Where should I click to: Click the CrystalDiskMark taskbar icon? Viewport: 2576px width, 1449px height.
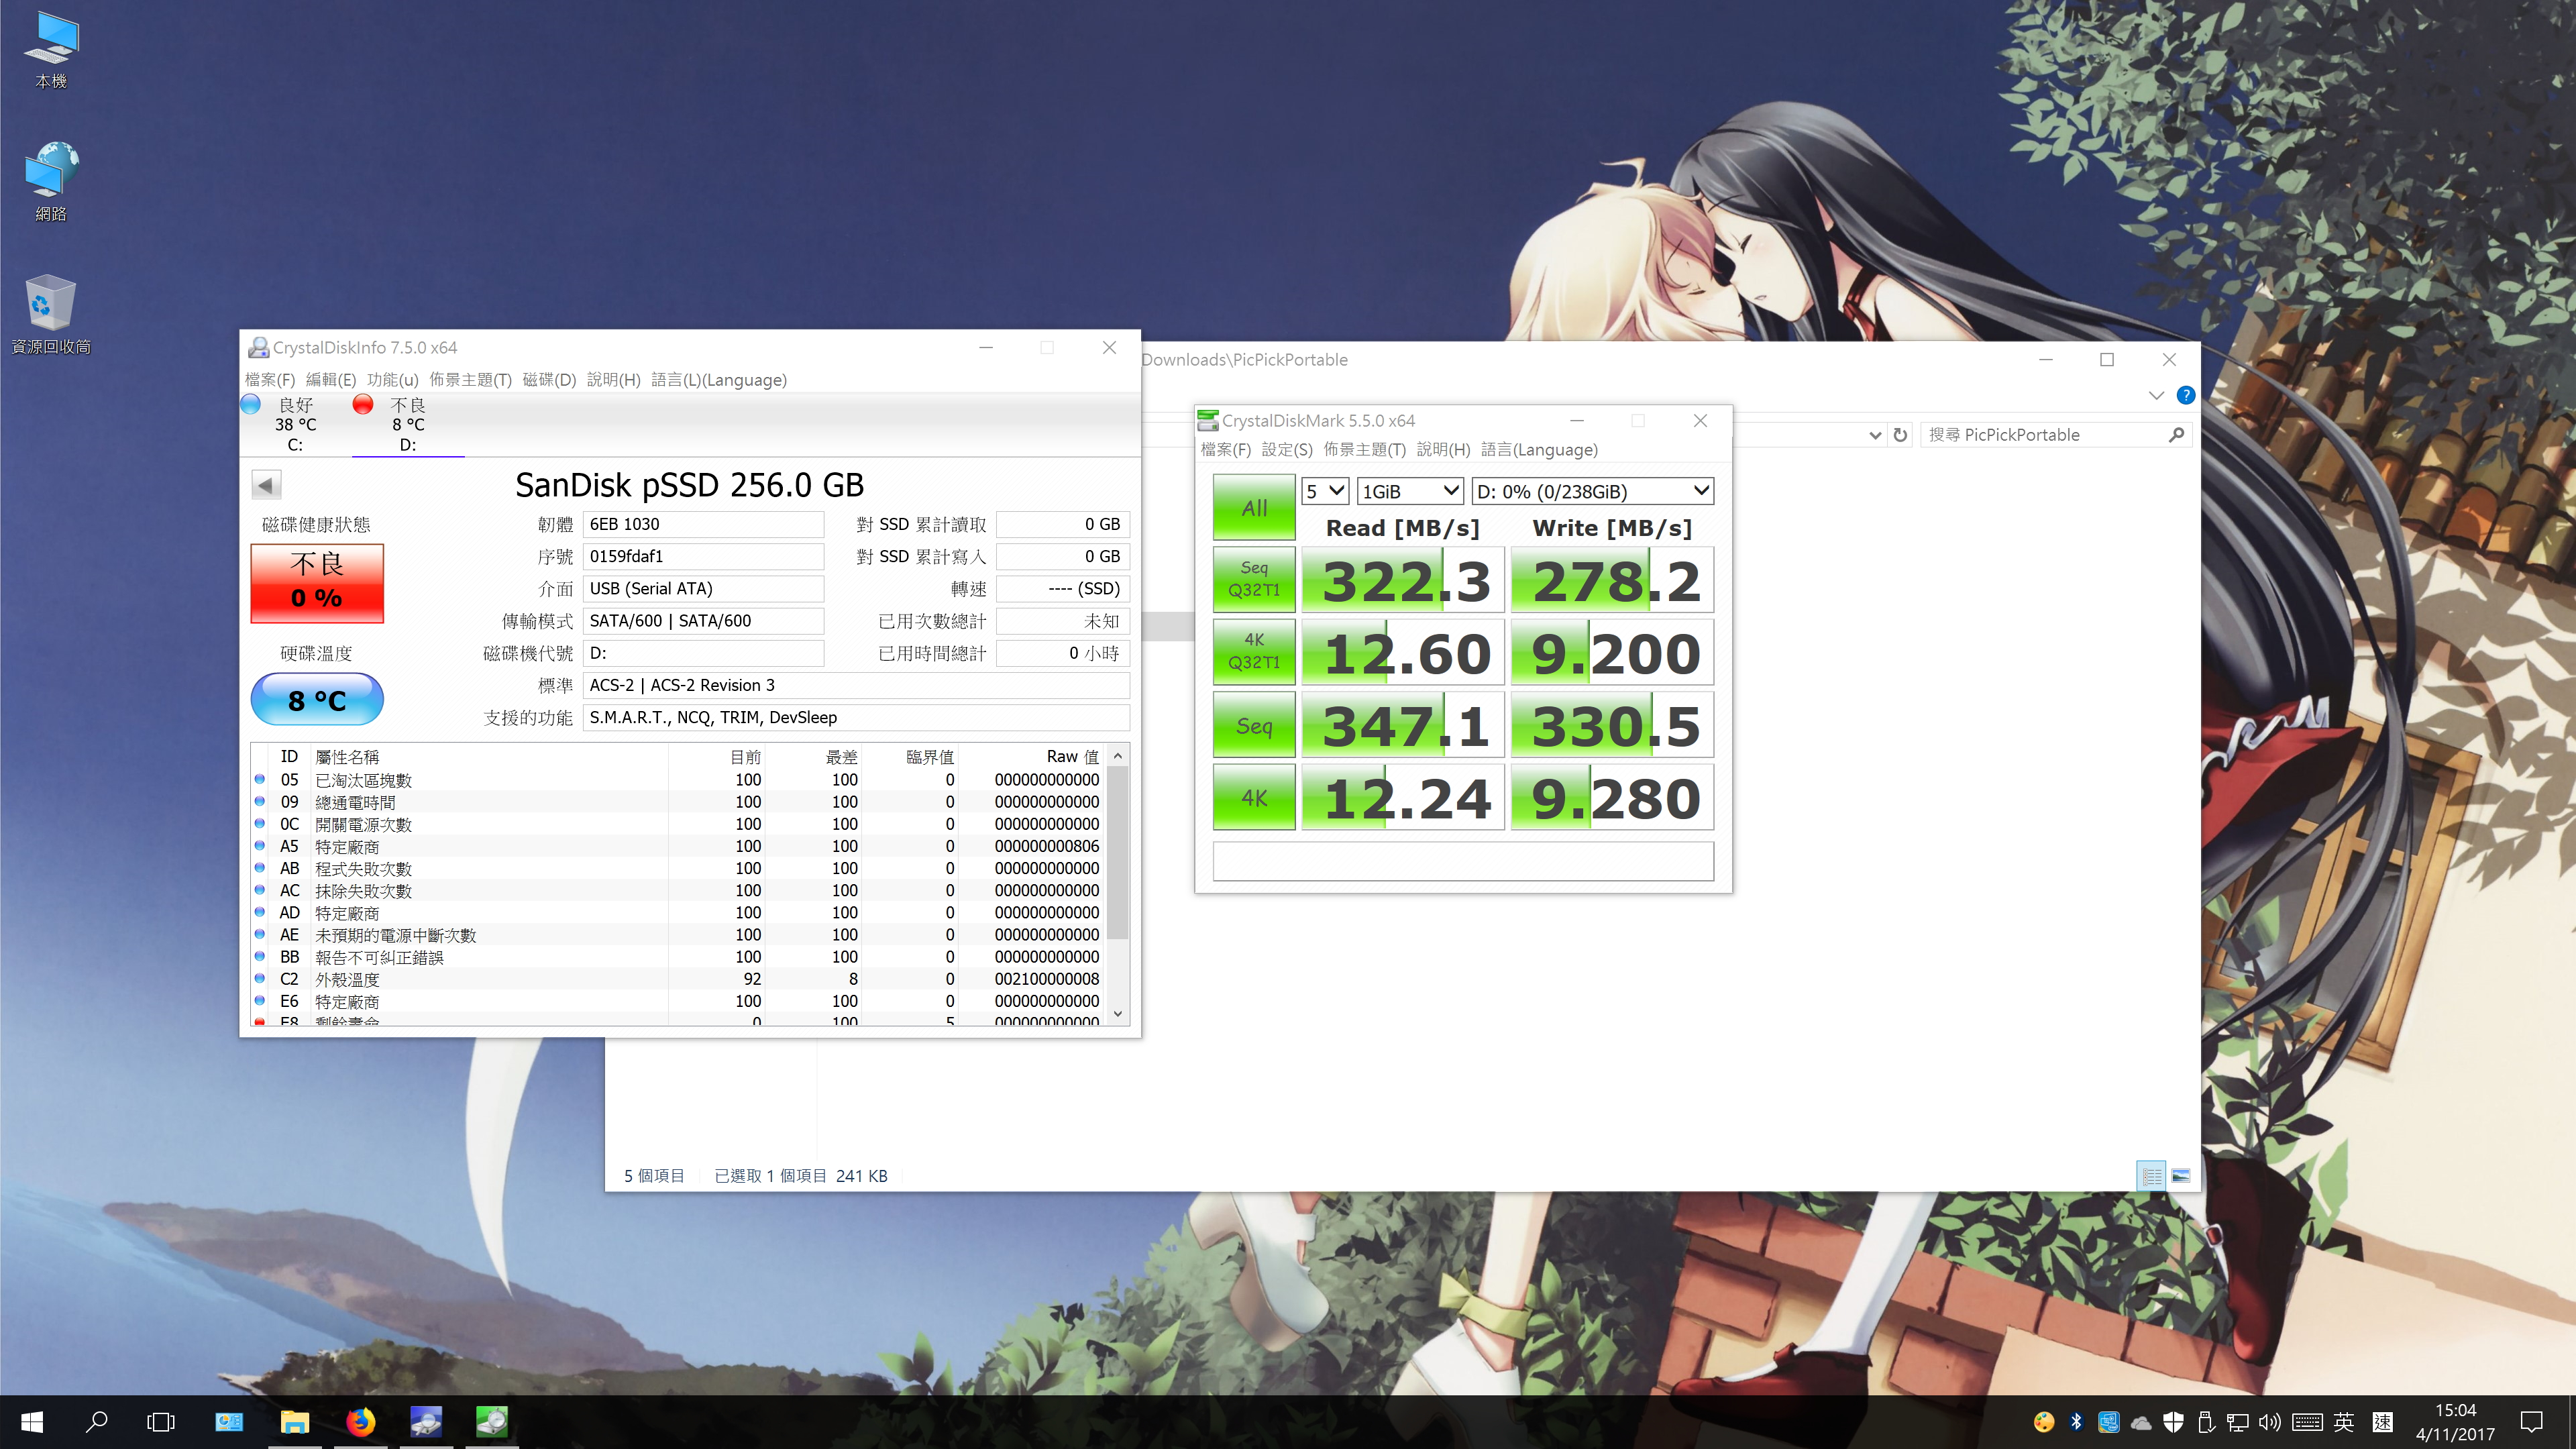click(x=491, y=1421)
